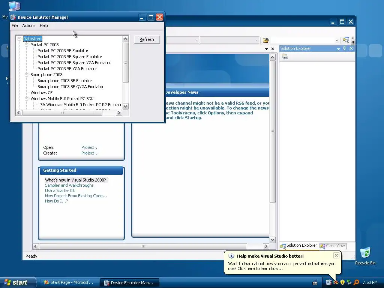
Task: Select Smartphone 2003 SE QVGA Emulator
Action: click(70, 87)
